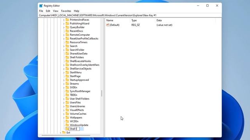Click the (value not set) data cell

164,25
